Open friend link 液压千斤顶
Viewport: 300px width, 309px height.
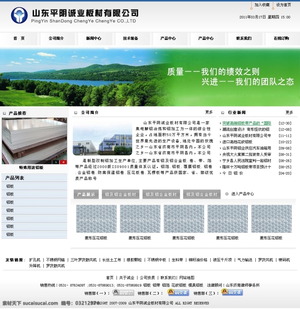click(x=222, y=260)
